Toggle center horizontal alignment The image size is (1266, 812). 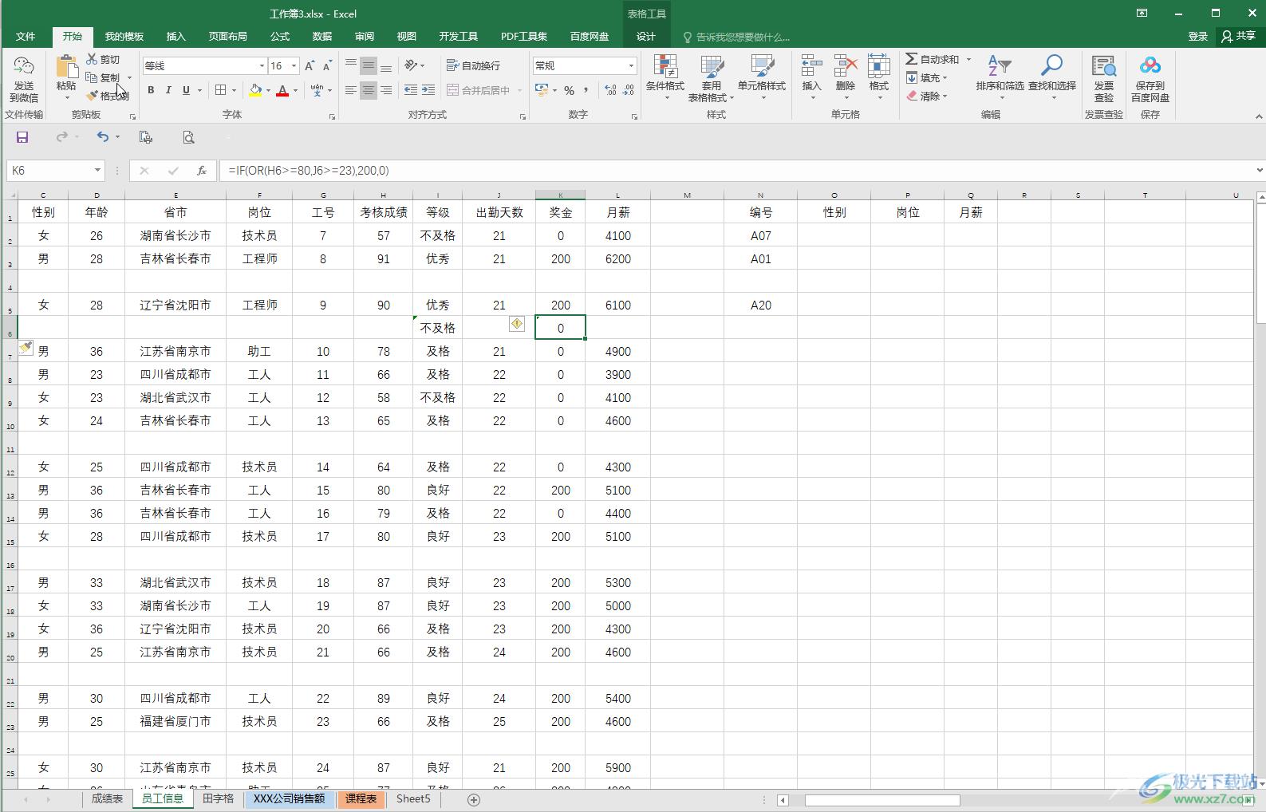(x=368, y=90)
